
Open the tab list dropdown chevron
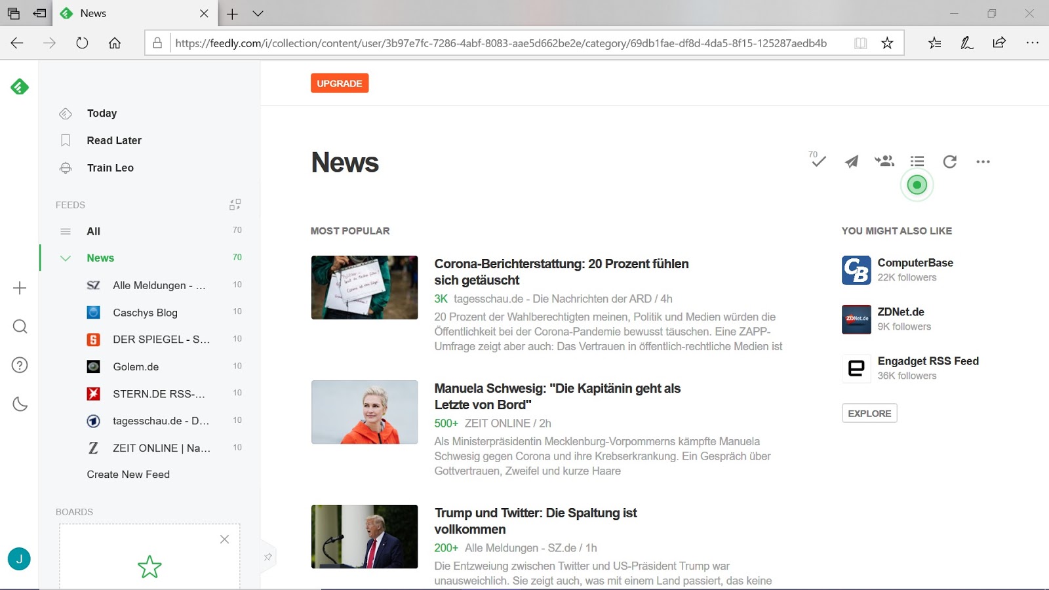pos(258,14)
